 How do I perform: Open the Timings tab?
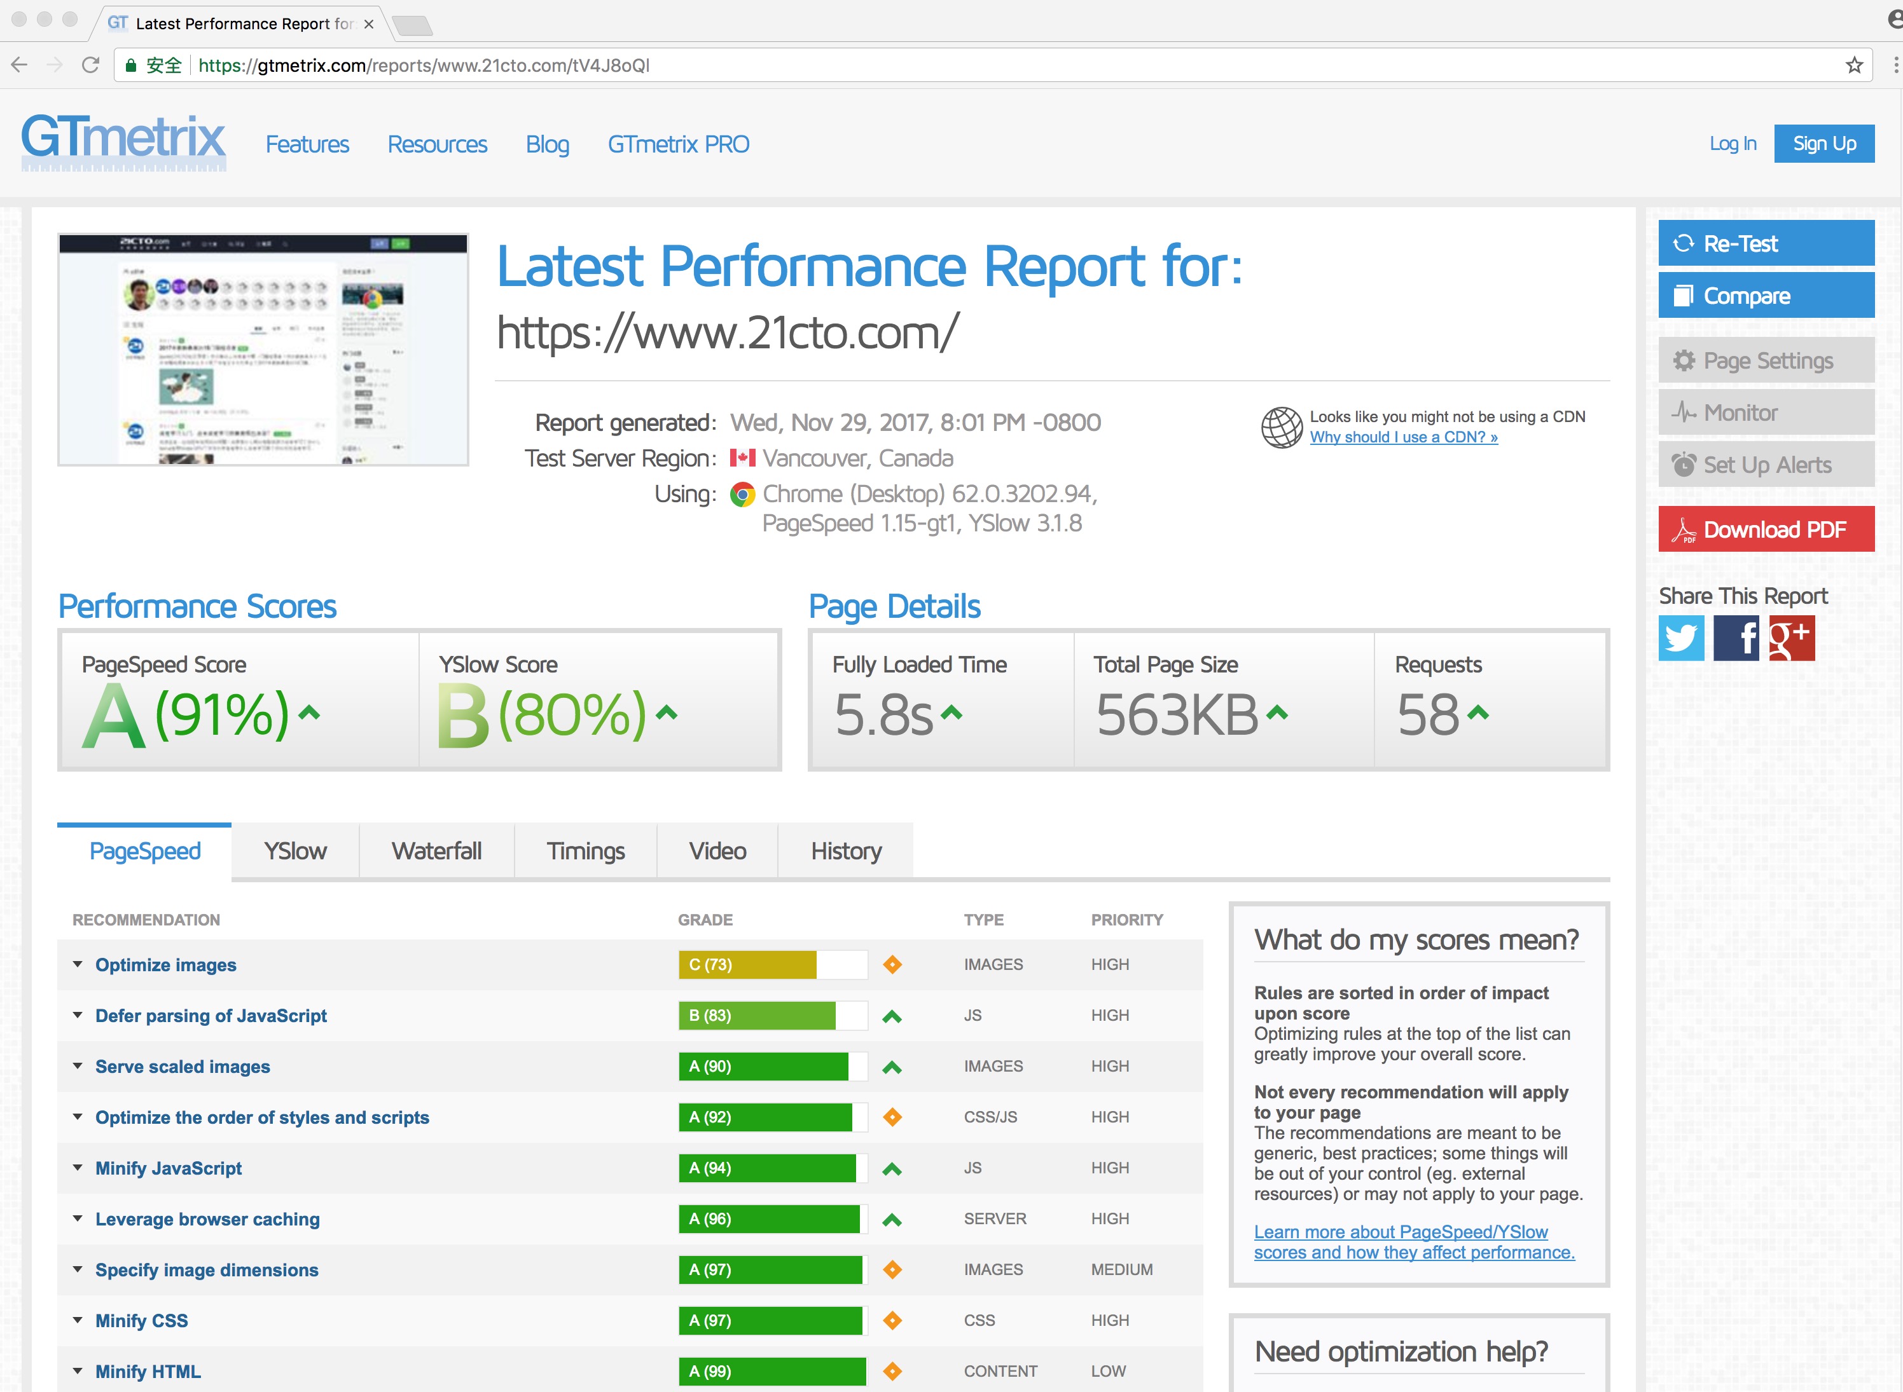(x=586, y=851)
